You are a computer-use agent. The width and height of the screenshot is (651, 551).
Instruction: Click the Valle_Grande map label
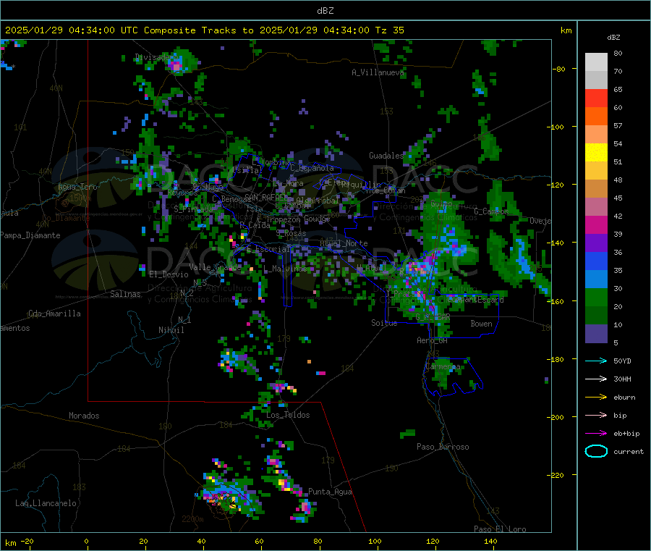(x=215, y=267)
